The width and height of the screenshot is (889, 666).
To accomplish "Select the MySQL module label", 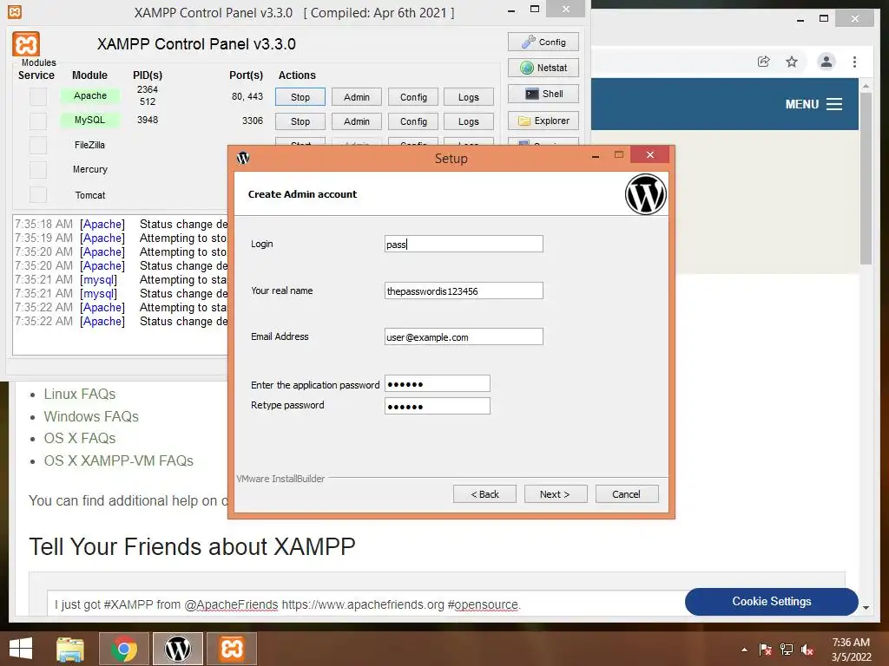I will (x=90, y=120).
